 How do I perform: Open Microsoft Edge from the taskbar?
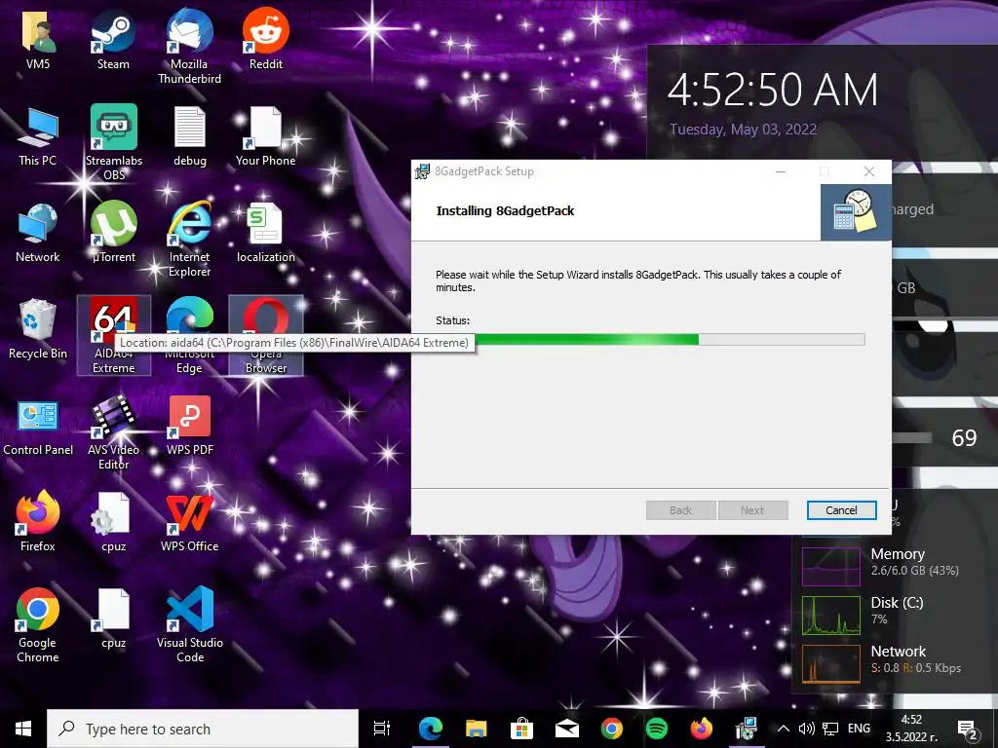(x=431, y=729)
